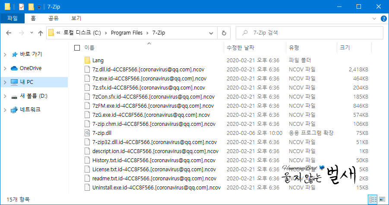Select the Lang folder name
This screenshot has width=389, height=205.
click(98, 61)
